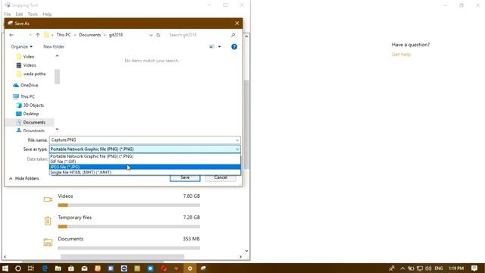Open Cortana search circle
This screenshot has height=273, width=485.
[x=18, y=268]
